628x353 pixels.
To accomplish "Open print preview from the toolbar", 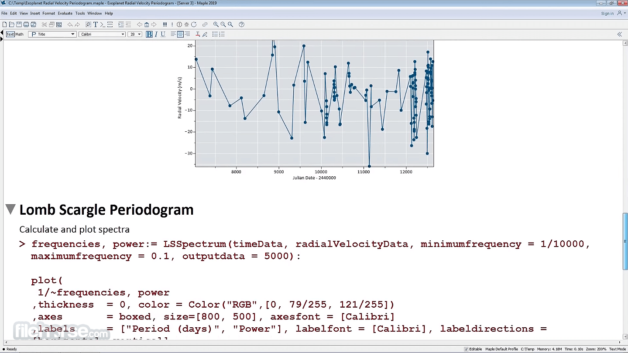I will [x=33, y=24].
